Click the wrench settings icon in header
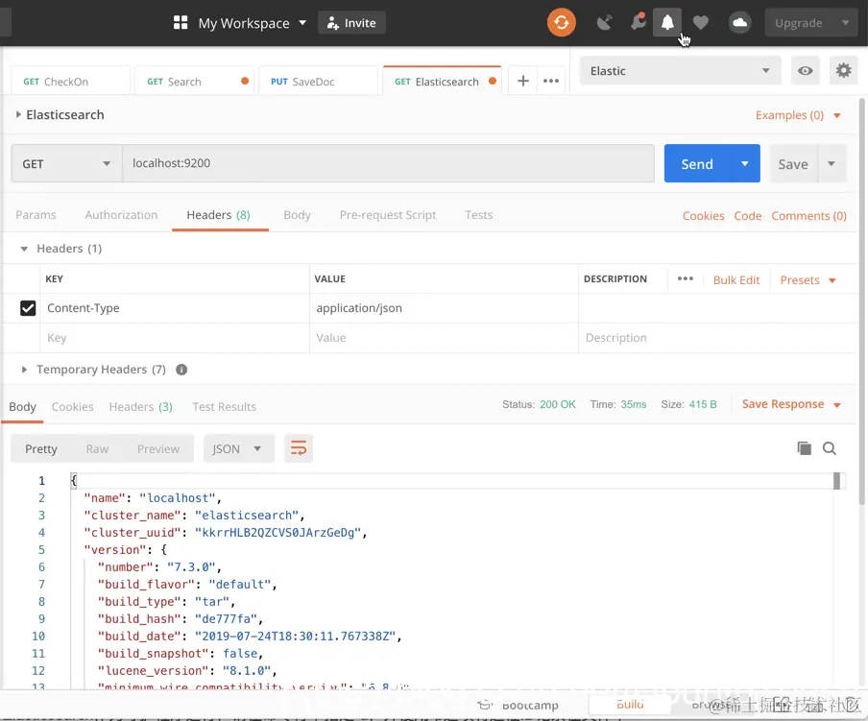The height and width of the screenshot is (721, 868). pos(638,22)
